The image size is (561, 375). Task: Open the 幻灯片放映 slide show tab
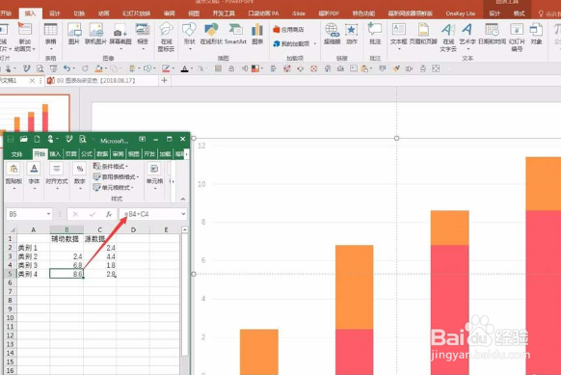tap(136, 13)
